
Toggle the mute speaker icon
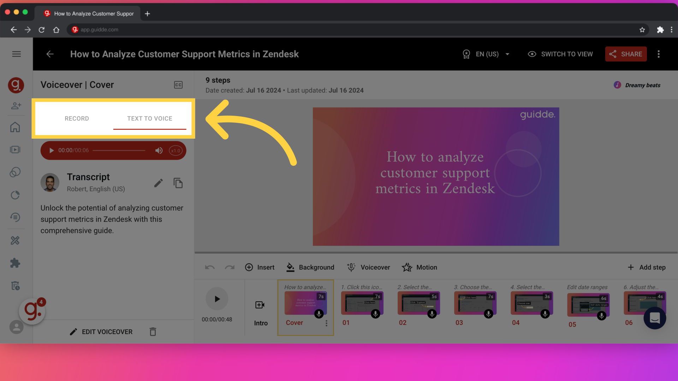click(x=160, y=150)
